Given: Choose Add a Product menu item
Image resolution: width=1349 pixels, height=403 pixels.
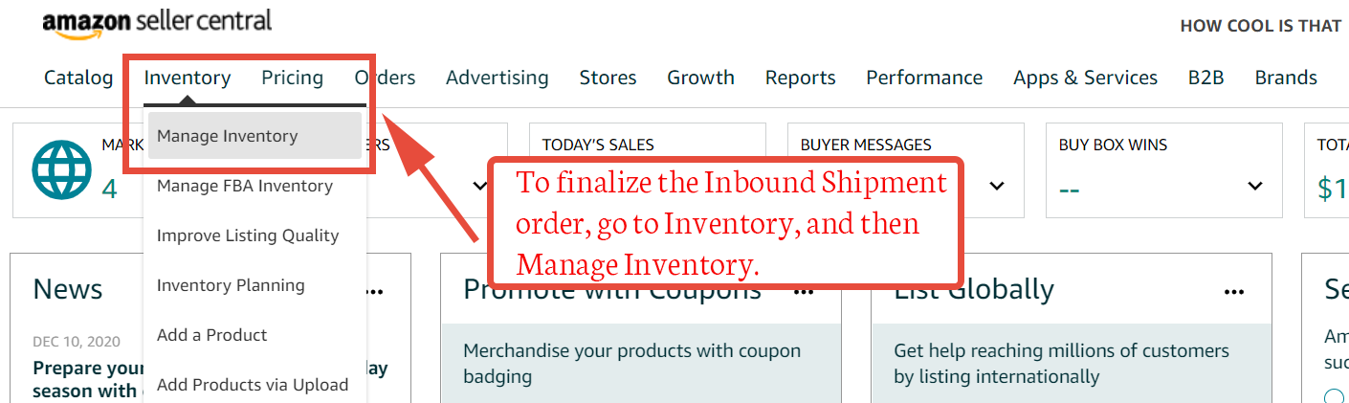Looking at the screenshot, I should [x=212, y=335].
